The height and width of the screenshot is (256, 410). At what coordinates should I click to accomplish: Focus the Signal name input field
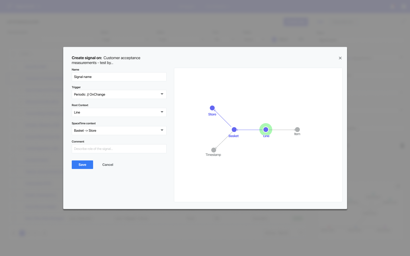(119, 77)
